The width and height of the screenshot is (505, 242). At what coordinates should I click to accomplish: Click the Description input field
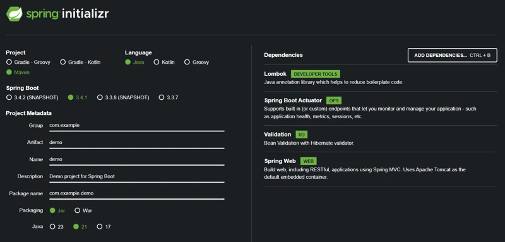click(136, 177)
